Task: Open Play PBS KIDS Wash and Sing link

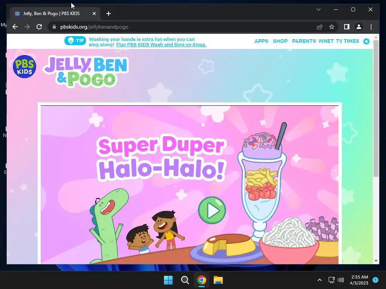Action: pos(161,45)
